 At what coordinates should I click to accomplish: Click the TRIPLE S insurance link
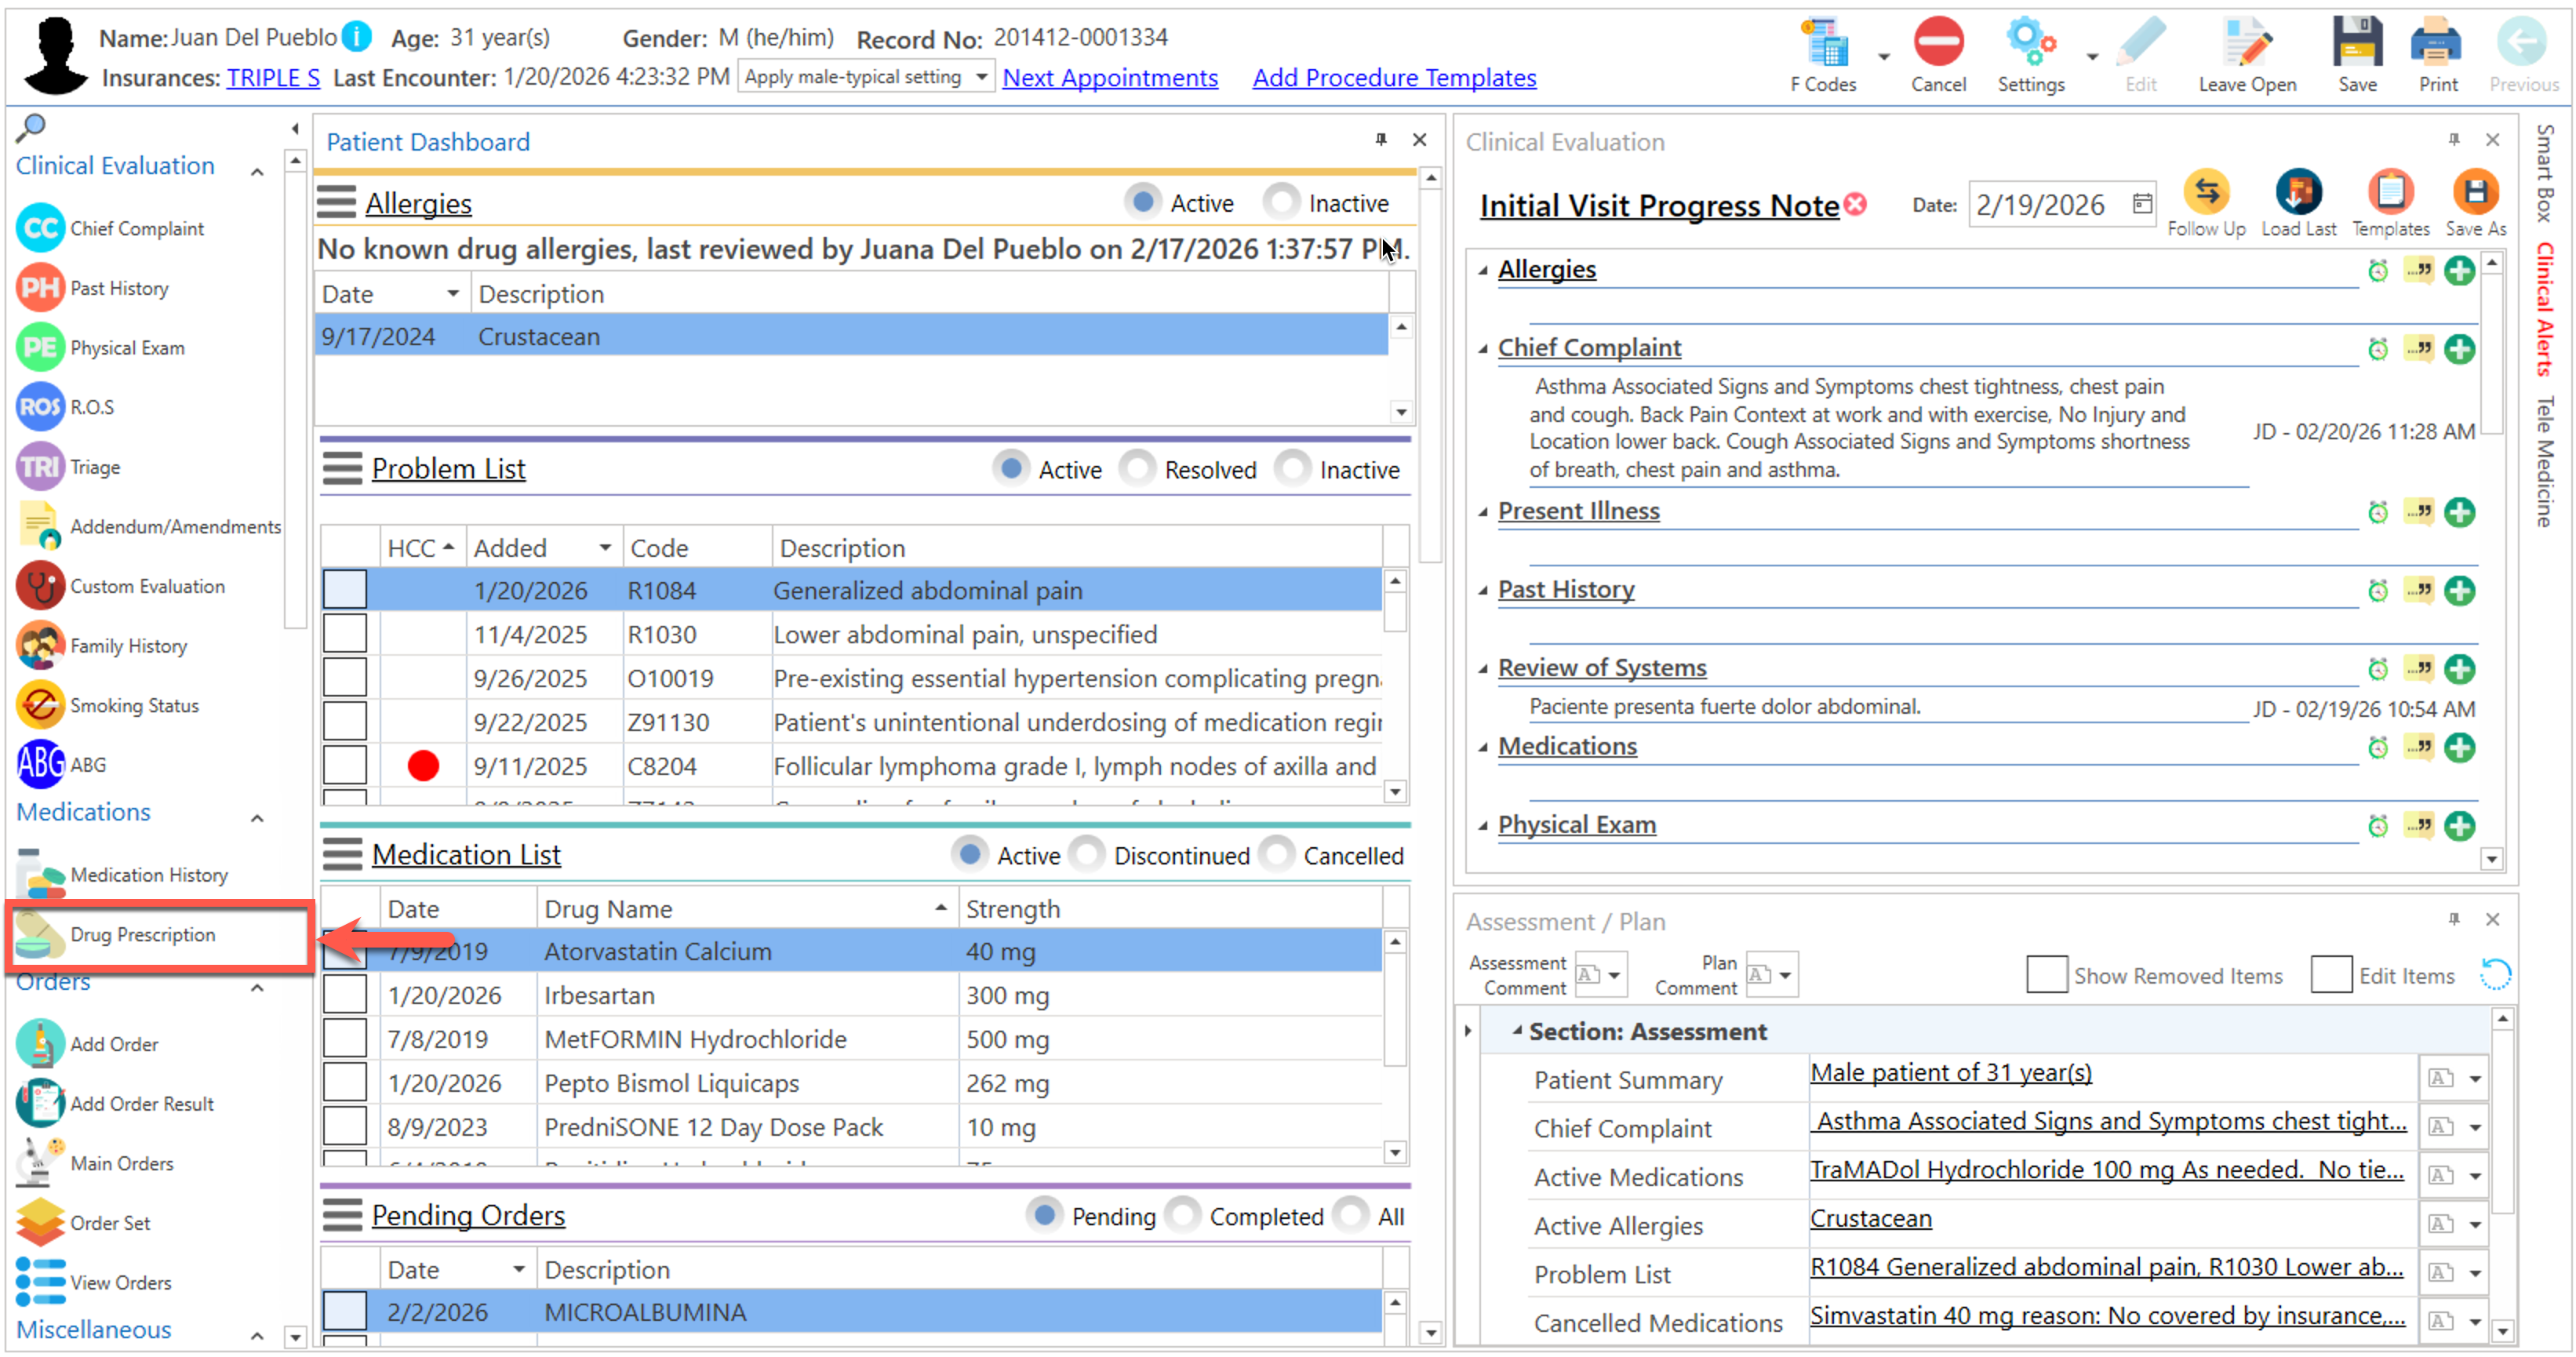(x=273, y=77)
